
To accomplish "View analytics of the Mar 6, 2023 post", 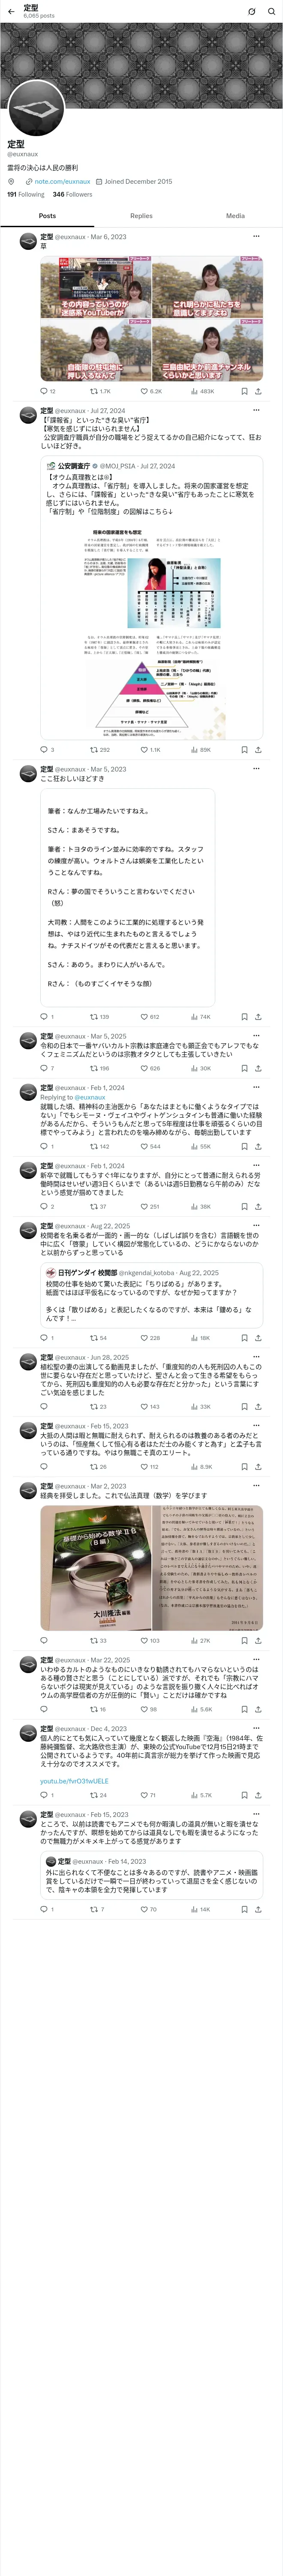I will tap(202, 391).
